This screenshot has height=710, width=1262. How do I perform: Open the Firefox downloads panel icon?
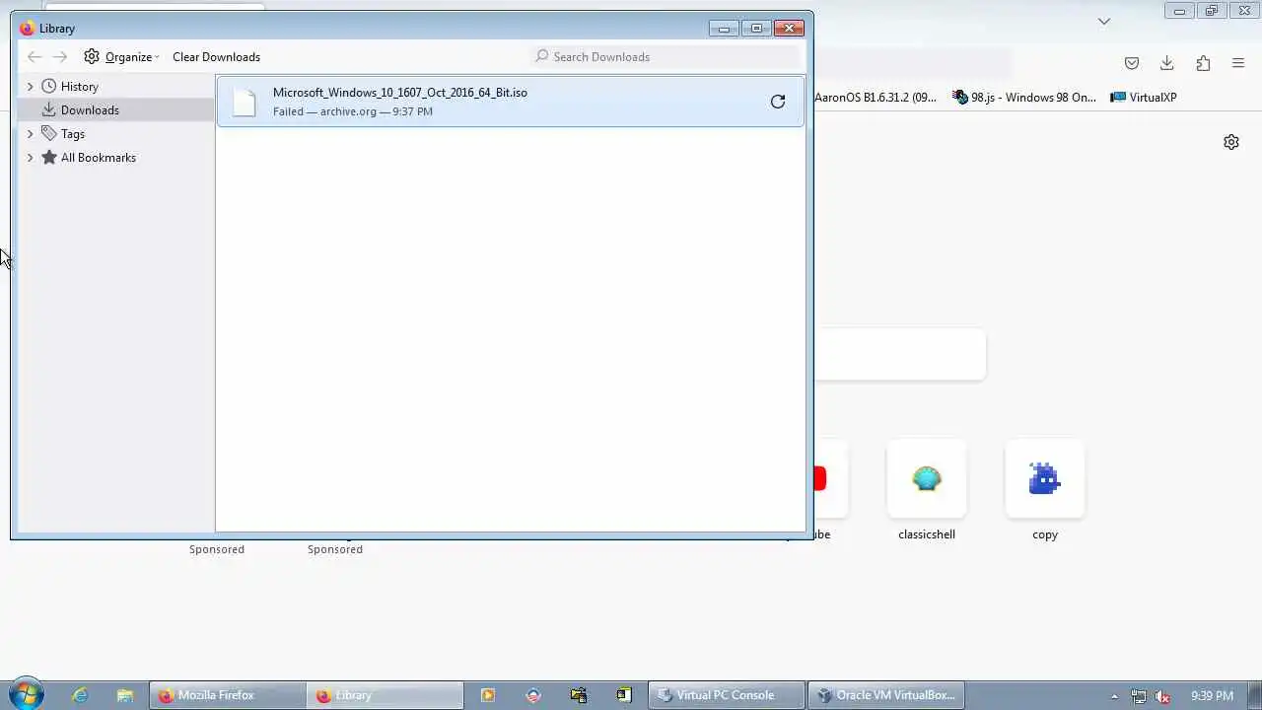pyautogui.click(x=1166, y=63)
